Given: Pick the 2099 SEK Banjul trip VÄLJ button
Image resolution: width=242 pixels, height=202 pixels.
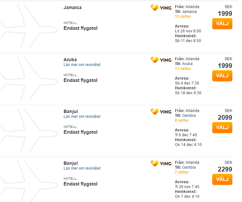Looking at the screenshot, I should coord(222,128).
